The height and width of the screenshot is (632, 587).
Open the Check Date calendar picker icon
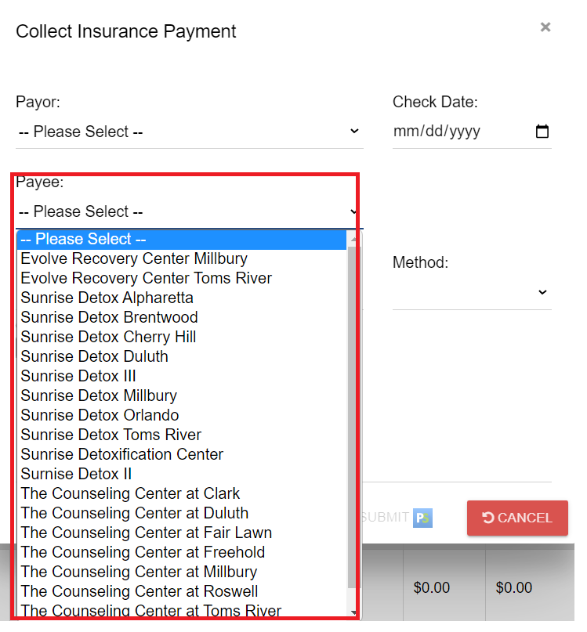coord(542,132)
